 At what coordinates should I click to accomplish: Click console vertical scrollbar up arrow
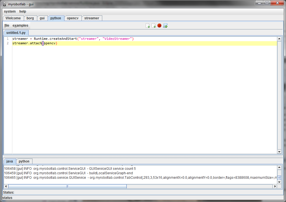click(x=279, y=167)
